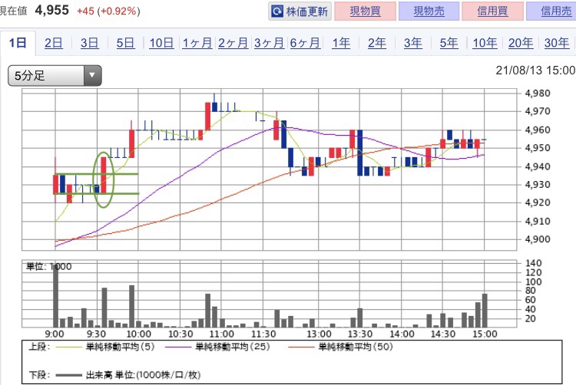
Task: Click the tallest volume bar at 9:00
Action: [56, 297]
